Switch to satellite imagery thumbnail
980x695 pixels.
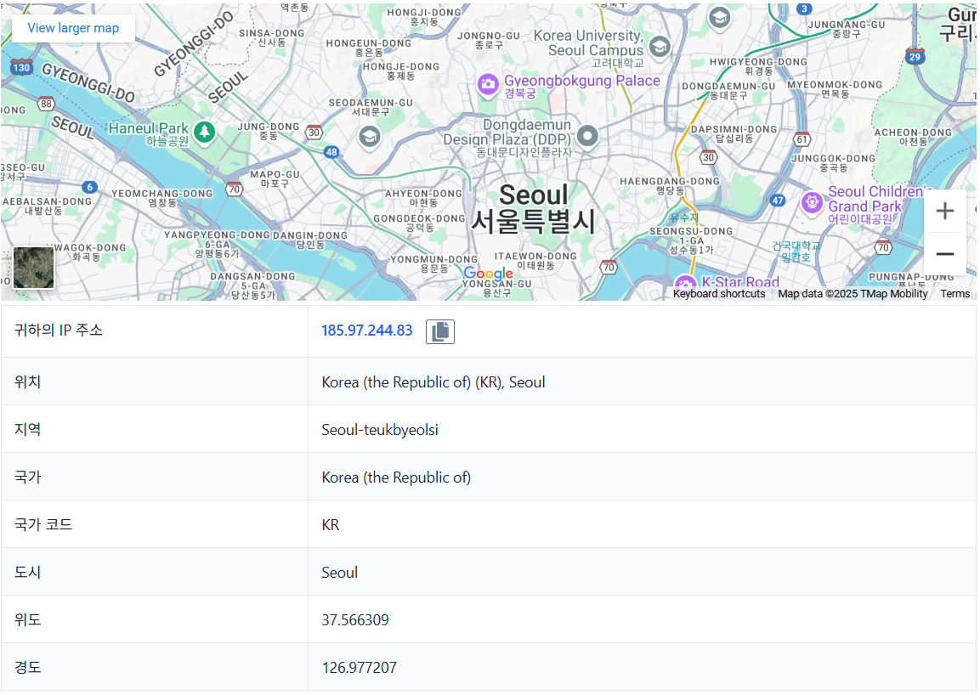tap(34, 268)
